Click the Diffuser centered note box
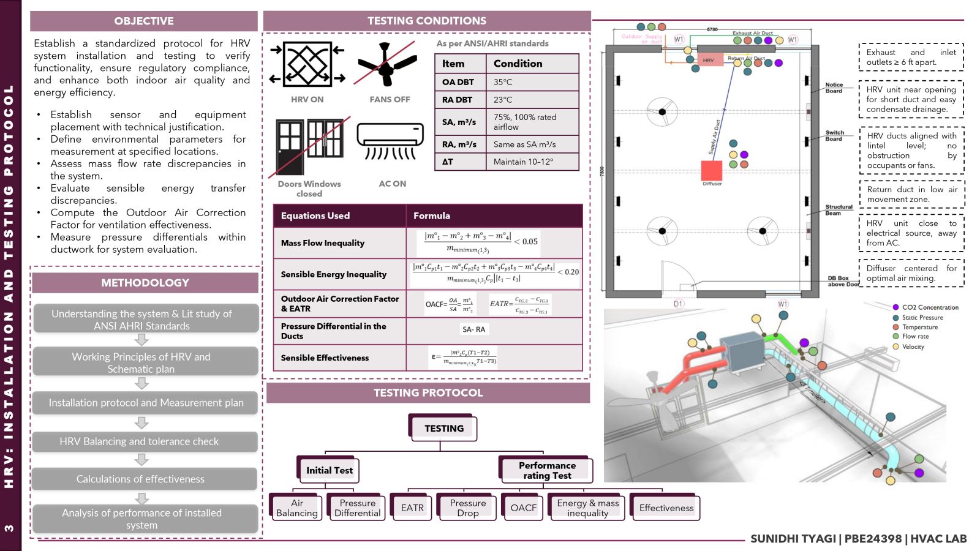The width and height of the screenshot is (980, 551). point(911,273)
